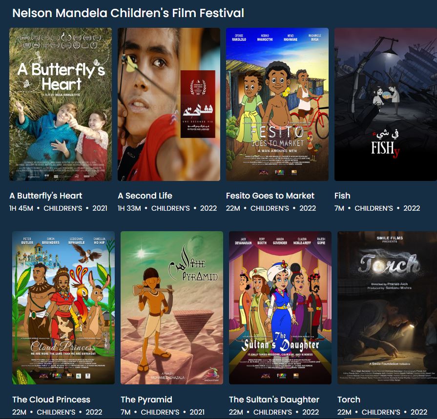437x419 pixels.
Task: Open Fesito Goes to Market title link
Action: coord(270,196)
